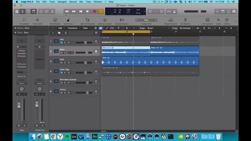The image size is (251, 141).
Task: Open the Colors palette toolbar icon
Action: pos(227,20)
